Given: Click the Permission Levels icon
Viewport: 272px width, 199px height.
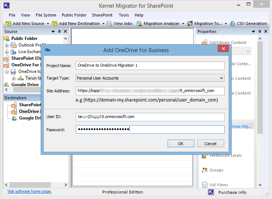Looking at the screenshot, I should tap(204, 156).
